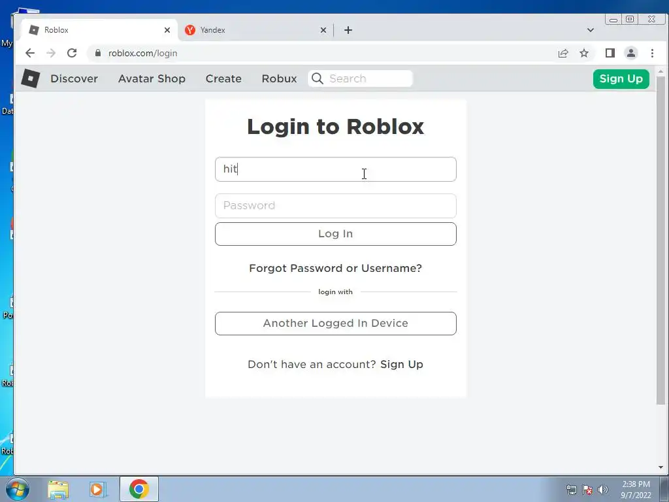Reload the Roblox login page
Image resolution: width=669 pixels, height=502 pixels.
(72, 53)
